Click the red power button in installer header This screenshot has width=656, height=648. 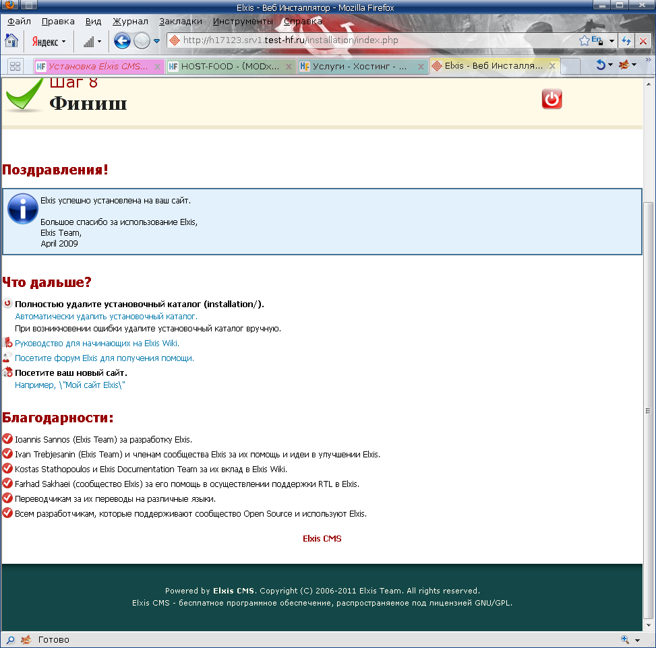(x=551, y=98)
